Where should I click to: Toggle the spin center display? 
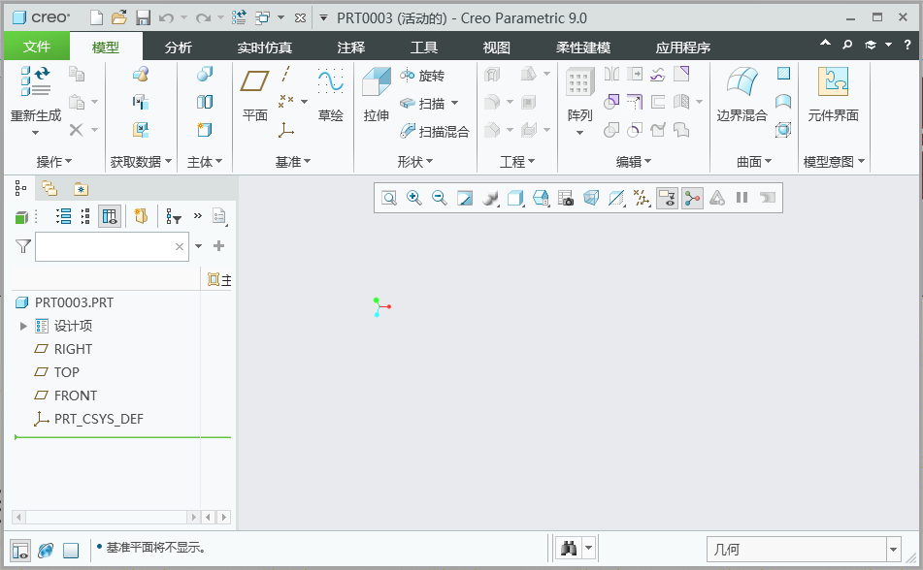[x=692, y=198]
